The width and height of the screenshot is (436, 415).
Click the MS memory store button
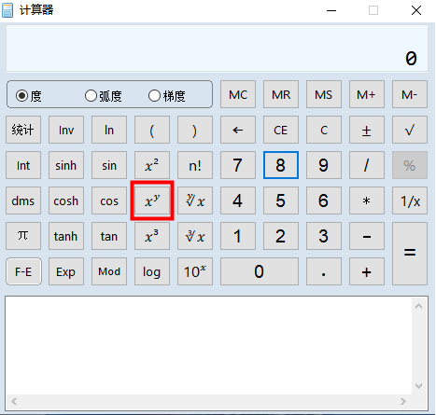324,94
